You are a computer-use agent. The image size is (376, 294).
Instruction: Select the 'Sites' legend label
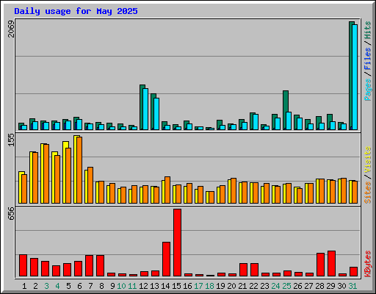[368, 193]
